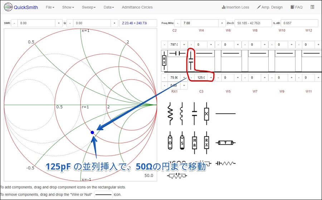
Task: Decrease the Q value
Action: [x=70, y=23]
